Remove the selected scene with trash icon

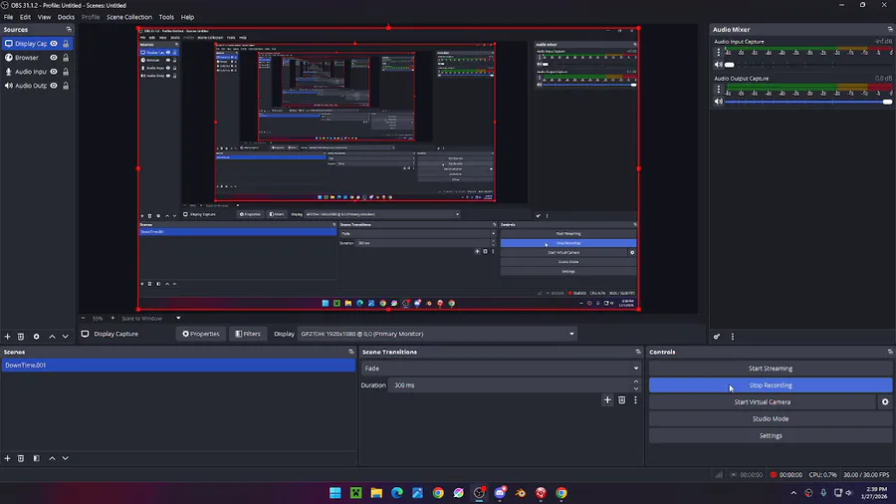pos(21,458)
